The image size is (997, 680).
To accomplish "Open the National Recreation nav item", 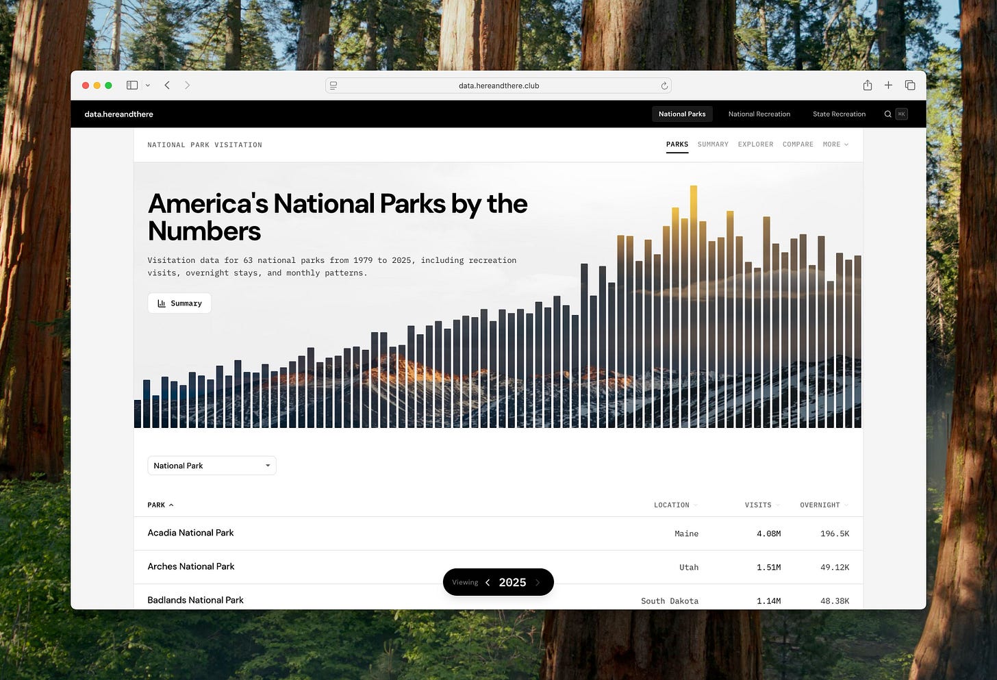I will coord(759,114).
